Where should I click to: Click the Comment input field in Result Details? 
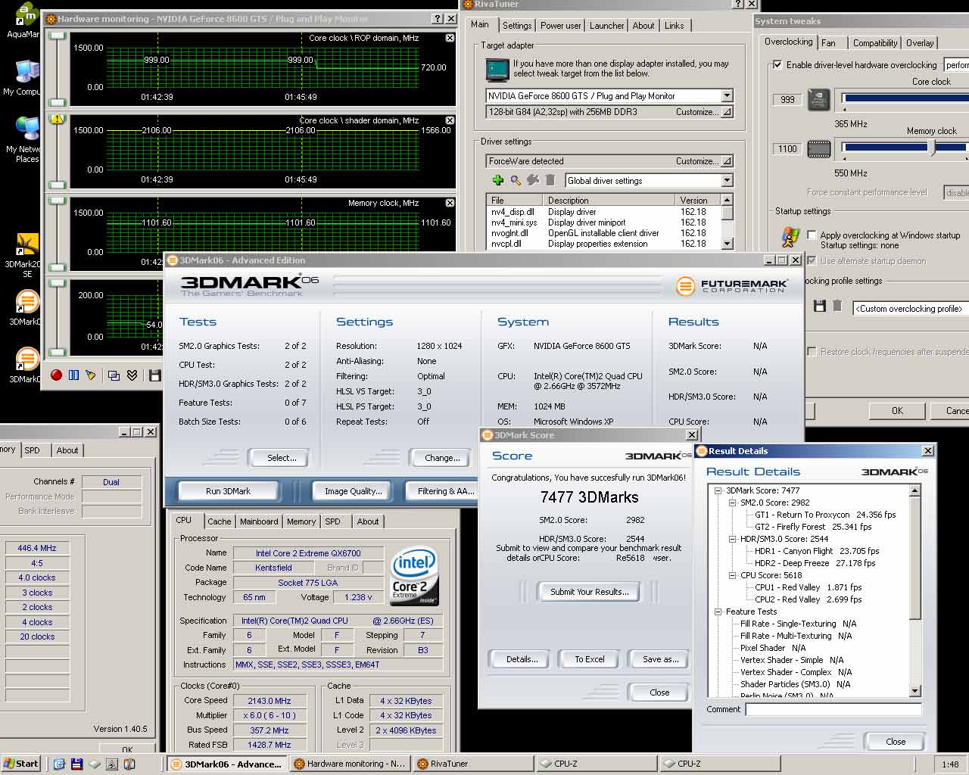(833, 709)
